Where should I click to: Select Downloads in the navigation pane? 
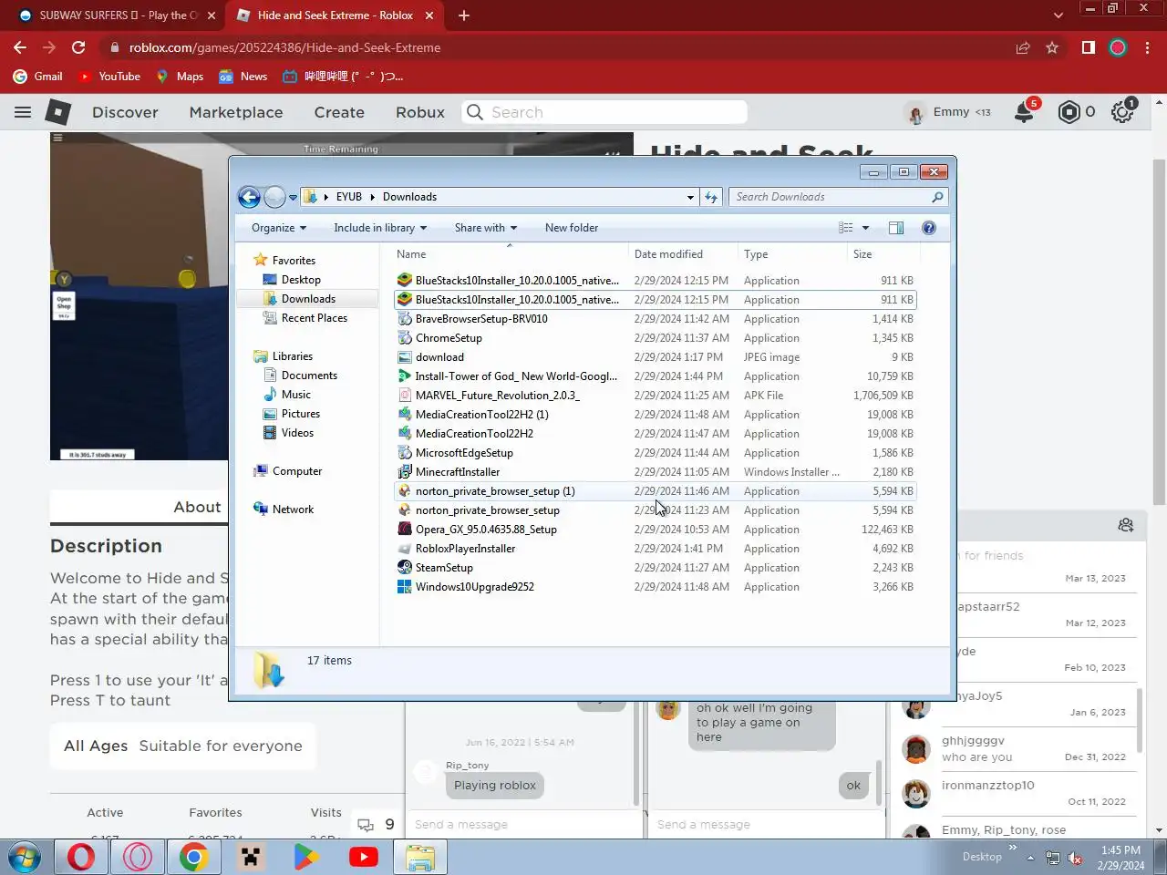pos(308,299)
